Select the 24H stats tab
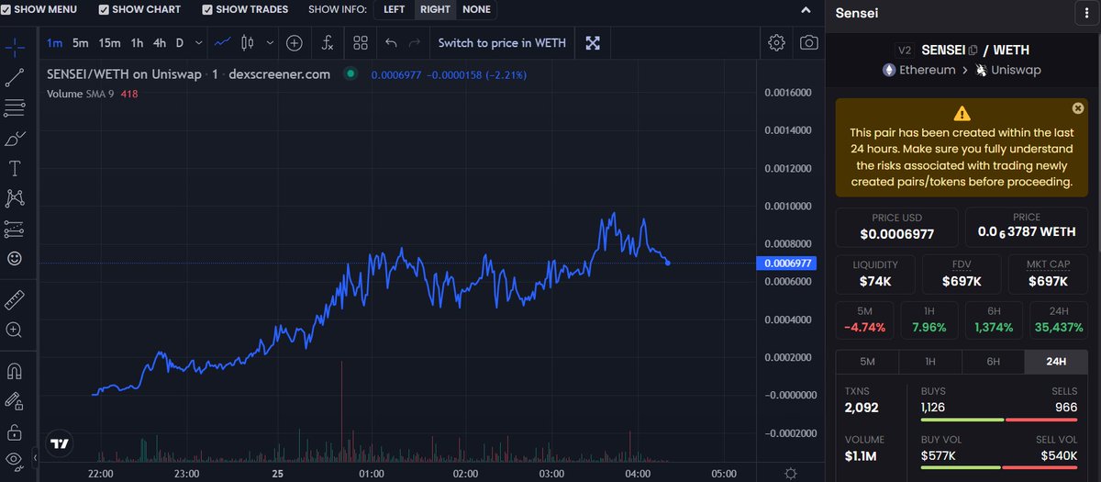The height and width of the screenshot is (482, 1101). coord(1056,362)
